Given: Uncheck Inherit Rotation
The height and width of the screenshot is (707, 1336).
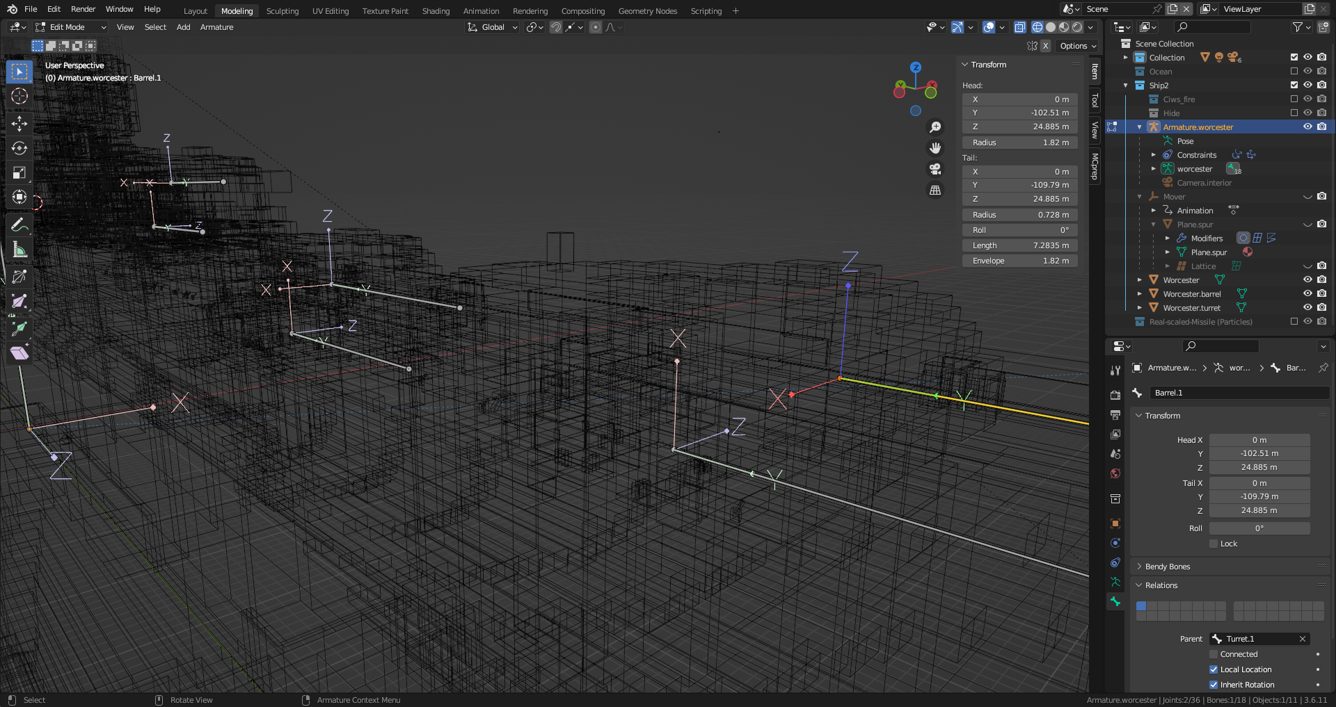Looking at the screenshot, I should coord(1214,685).
